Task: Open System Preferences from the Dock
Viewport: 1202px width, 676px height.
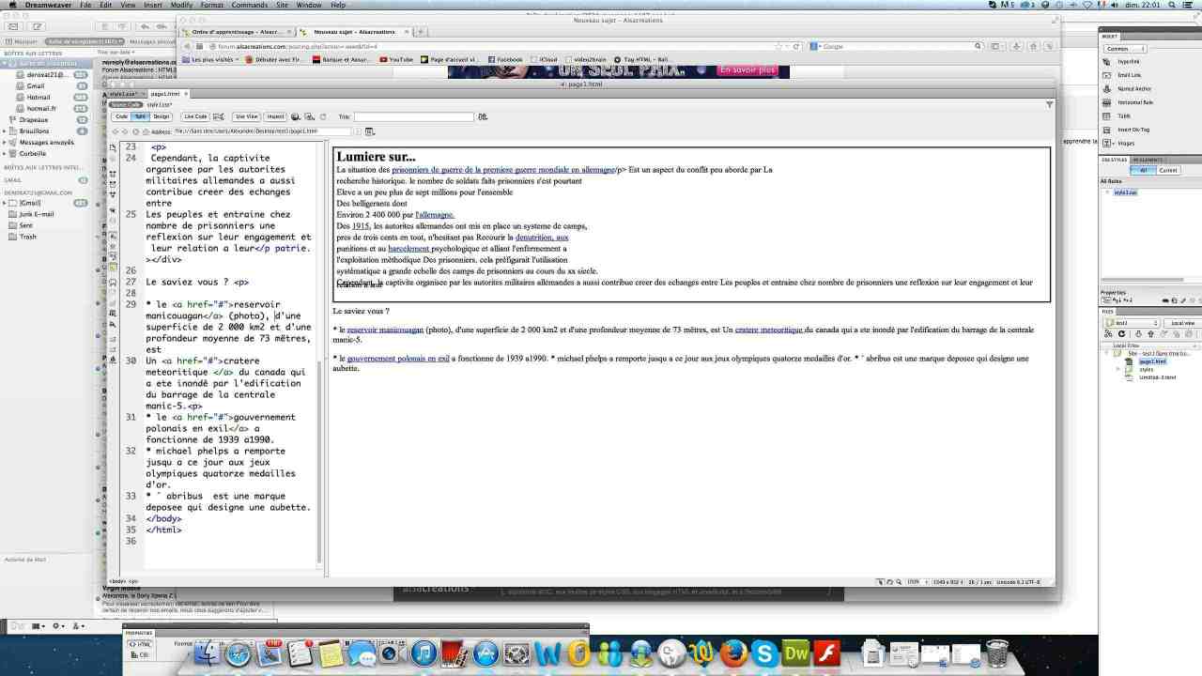Action: 516,653
